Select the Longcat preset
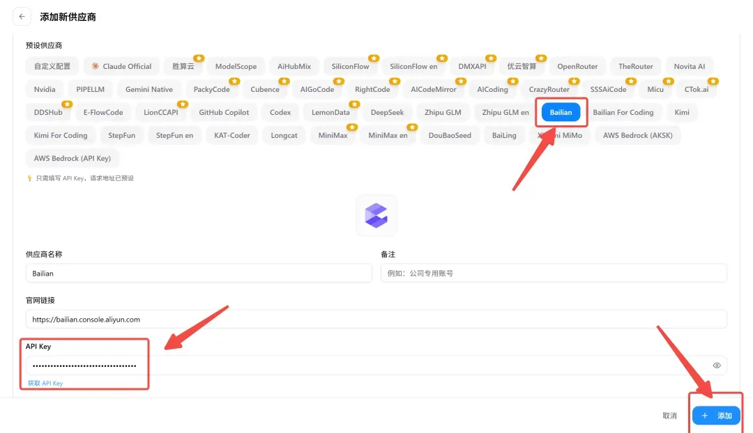This screenshot has width=753, height=433. tap(284, 135)
